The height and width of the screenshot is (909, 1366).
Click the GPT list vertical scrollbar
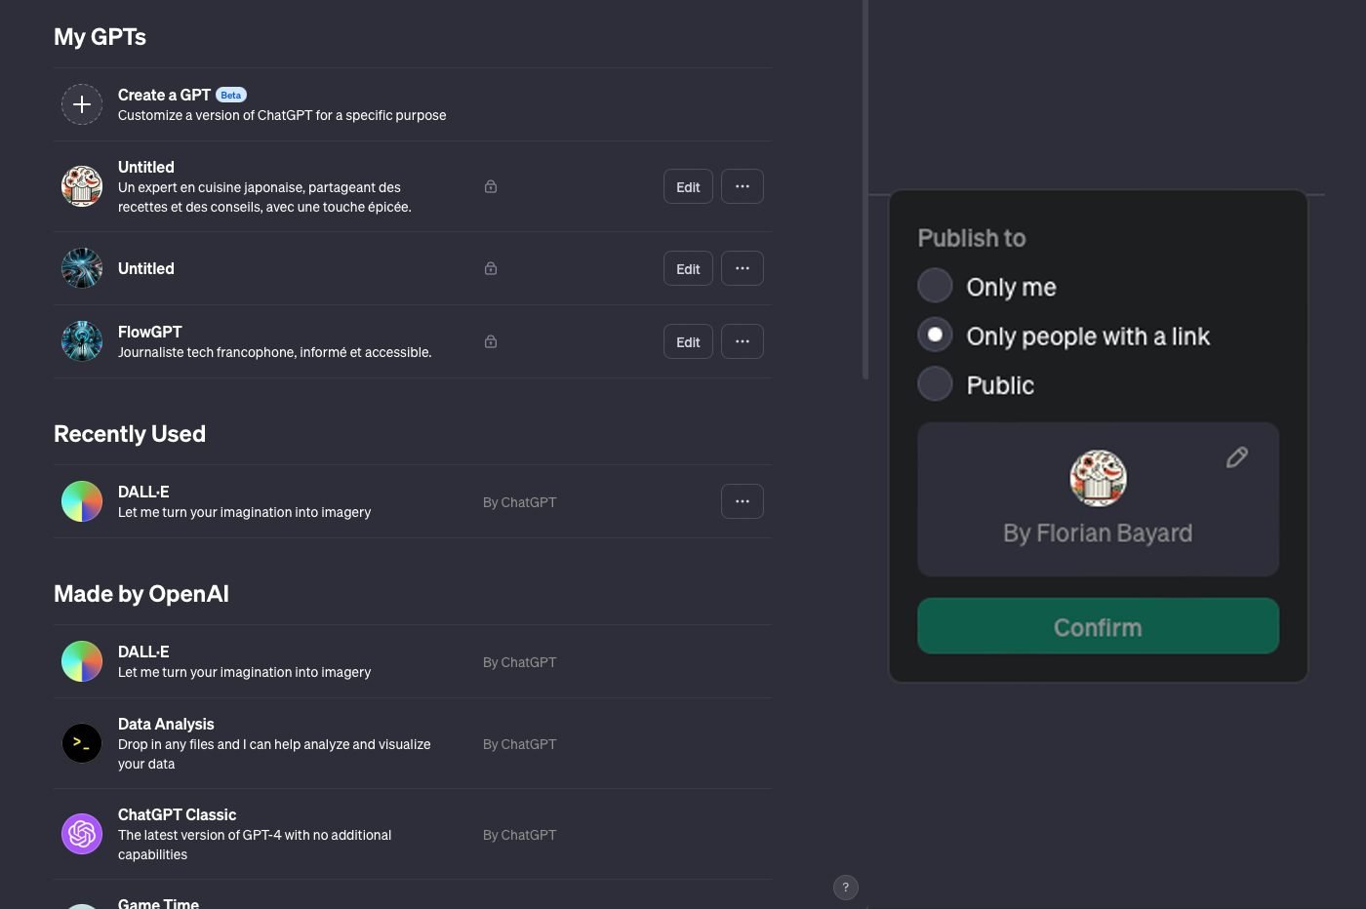click(865, 189)
